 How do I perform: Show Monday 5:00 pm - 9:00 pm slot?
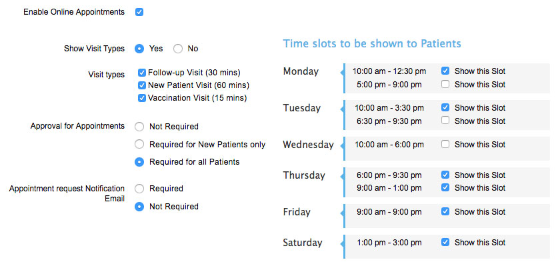coord(445,85)
